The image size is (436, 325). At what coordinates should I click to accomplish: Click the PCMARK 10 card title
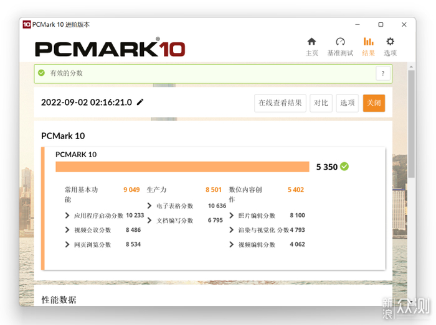pos(76,155)
